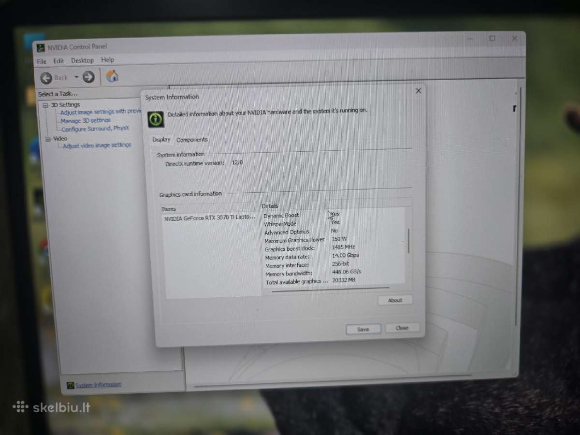Click the System Information link icon at bottom-left
Screen dimensions: 580x435
pos(71,386)
